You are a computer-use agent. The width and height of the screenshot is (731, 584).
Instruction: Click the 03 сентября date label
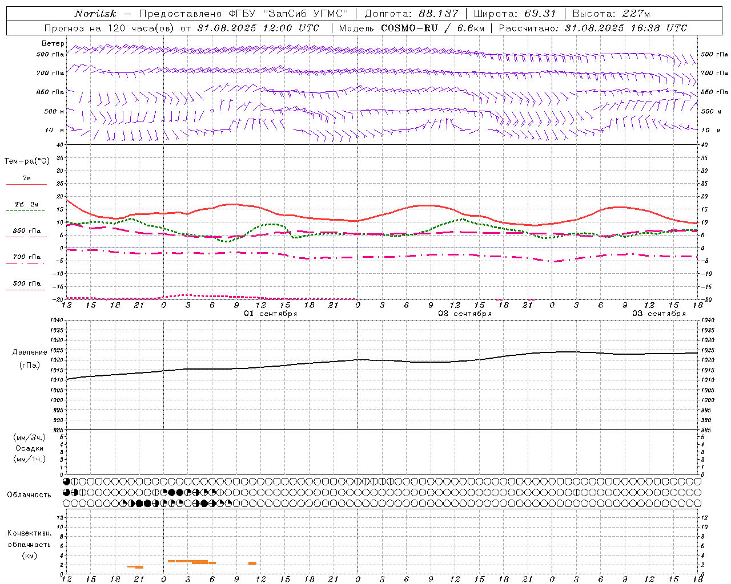click(x=659, y=314)
